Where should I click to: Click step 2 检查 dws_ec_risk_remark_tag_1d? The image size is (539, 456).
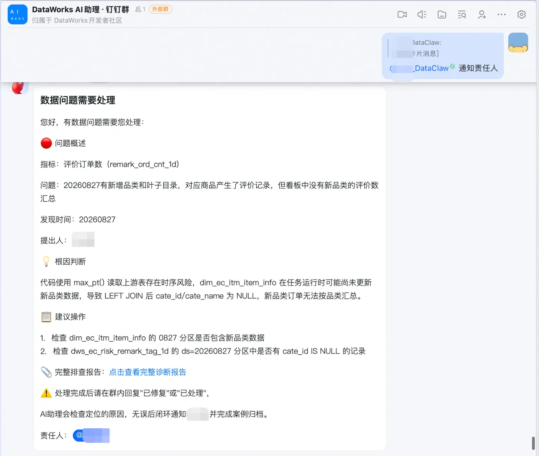pos(203,351)
